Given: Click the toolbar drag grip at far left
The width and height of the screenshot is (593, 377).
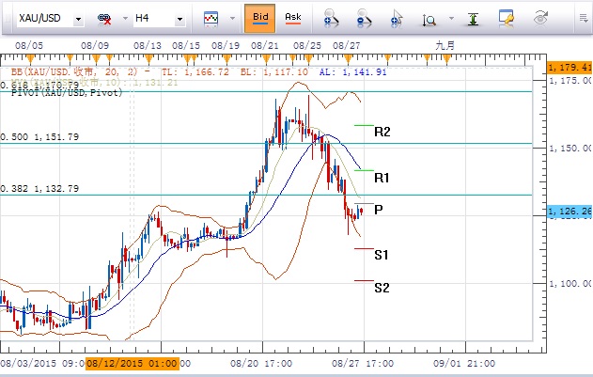Looking at the screenshot, I should [8, 18].
